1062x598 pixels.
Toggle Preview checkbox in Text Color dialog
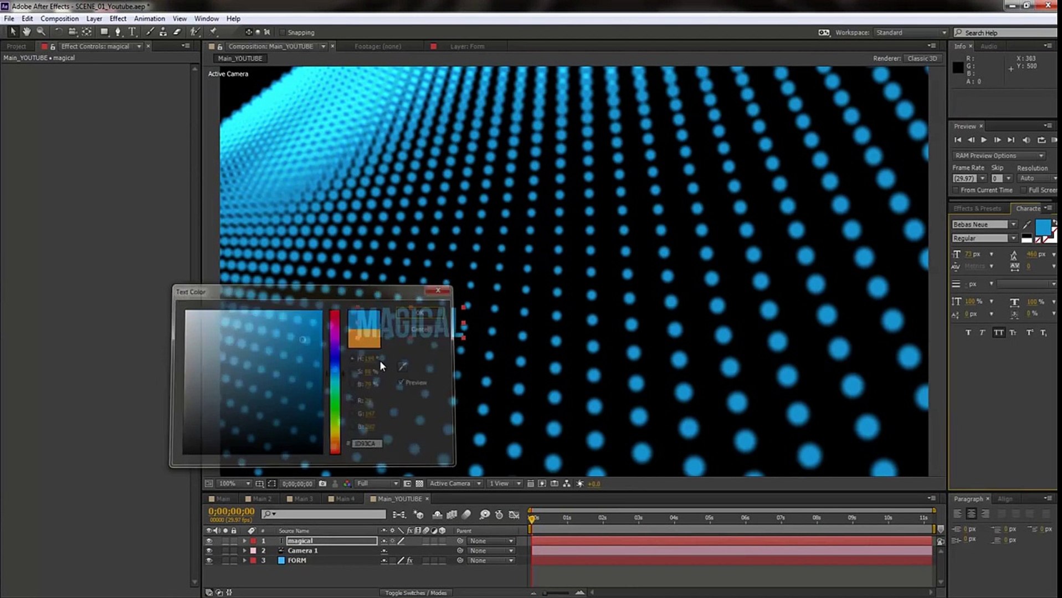[x=401, y=382]
